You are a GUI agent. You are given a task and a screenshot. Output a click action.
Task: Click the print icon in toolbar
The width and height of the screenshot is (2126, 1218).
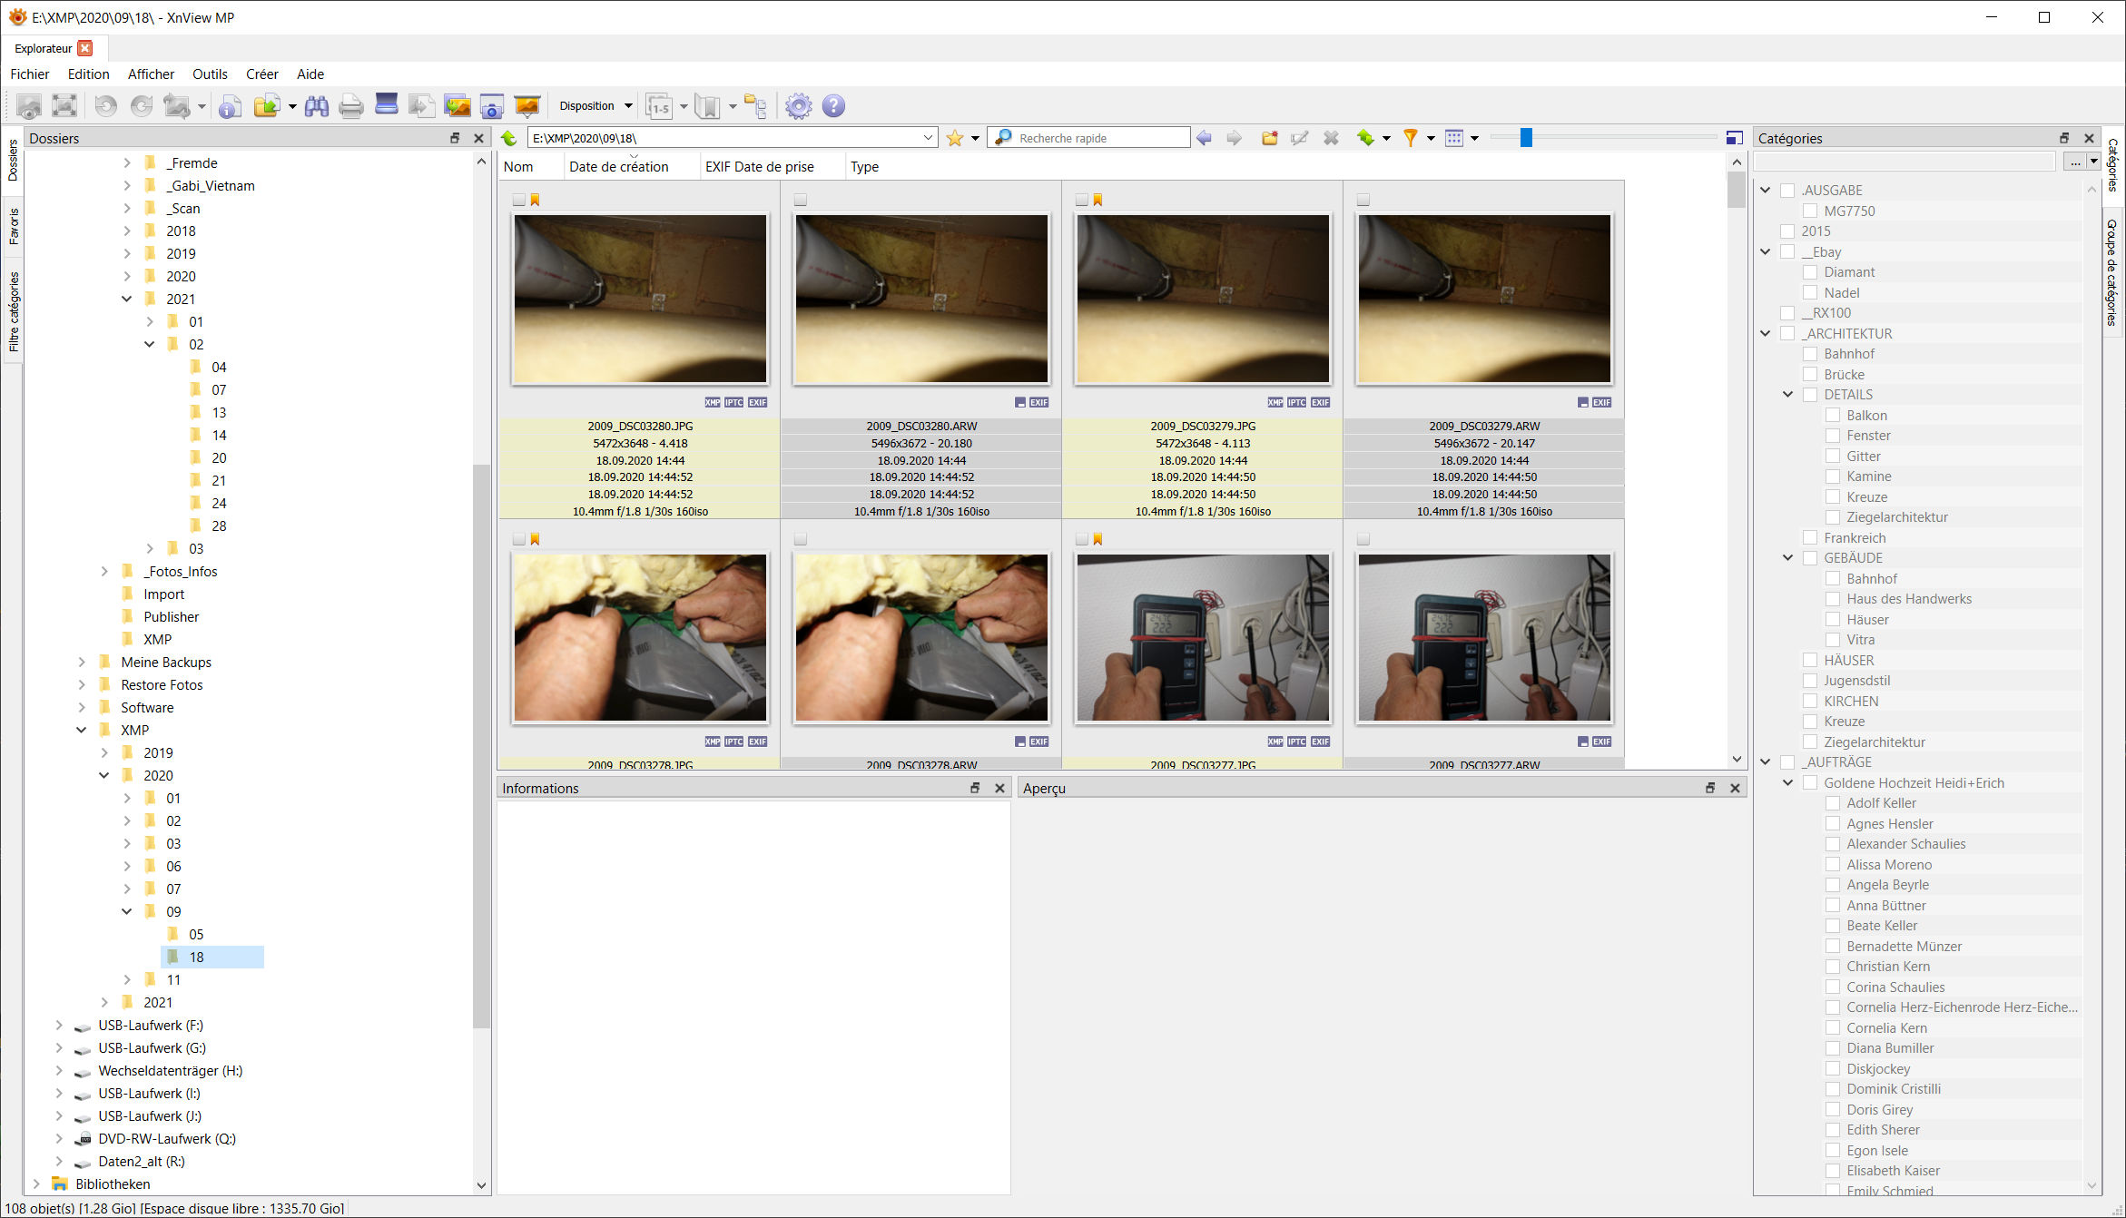[350, 106]
